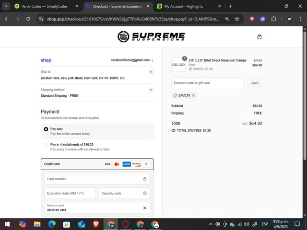
Task: Click the Apply discount button
Action: click(x=255, y=83)
